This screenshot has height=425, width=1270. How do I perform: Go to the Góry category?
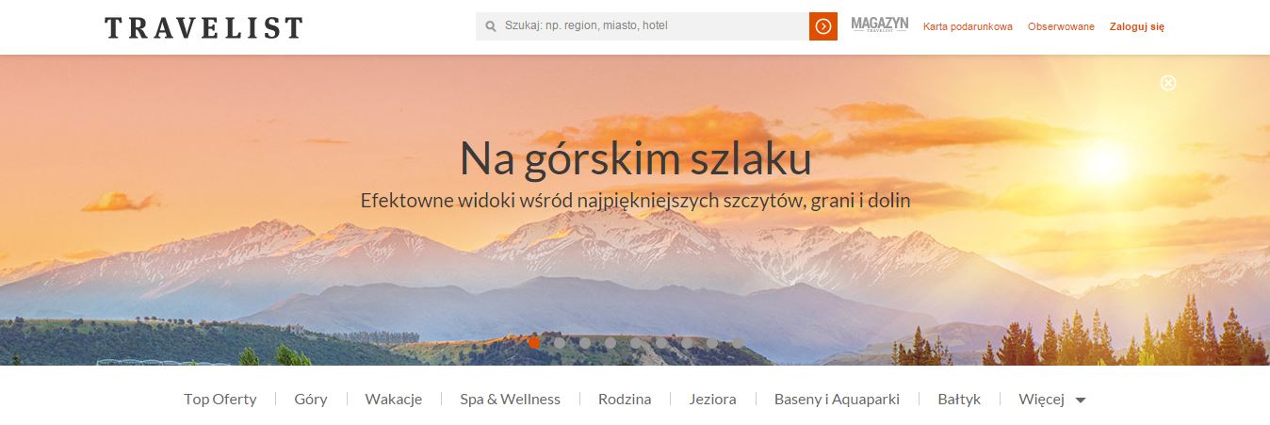coord(311,400)
